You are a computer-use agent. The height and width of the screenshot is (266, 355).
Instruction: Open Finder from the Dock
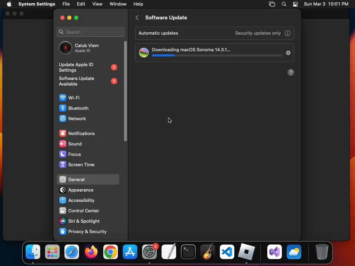point(33,252)
